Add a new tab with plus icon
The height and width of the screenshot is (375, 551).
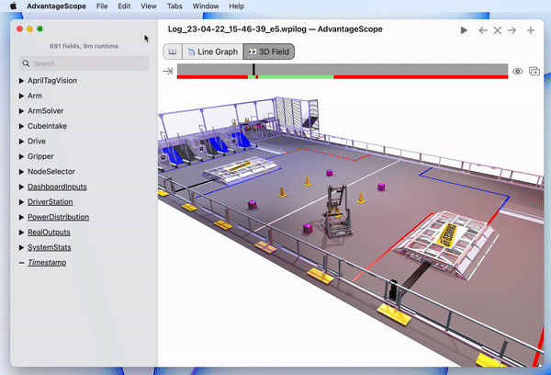pos(531,30)
